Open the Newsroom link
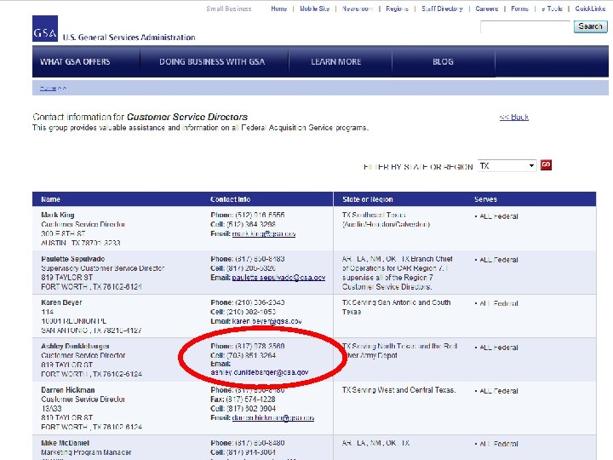Viewport: 613px width, 460px height. 358,9
